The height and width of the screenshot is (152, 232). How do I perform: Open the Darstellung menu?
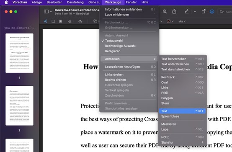click(x=75, y=2)
